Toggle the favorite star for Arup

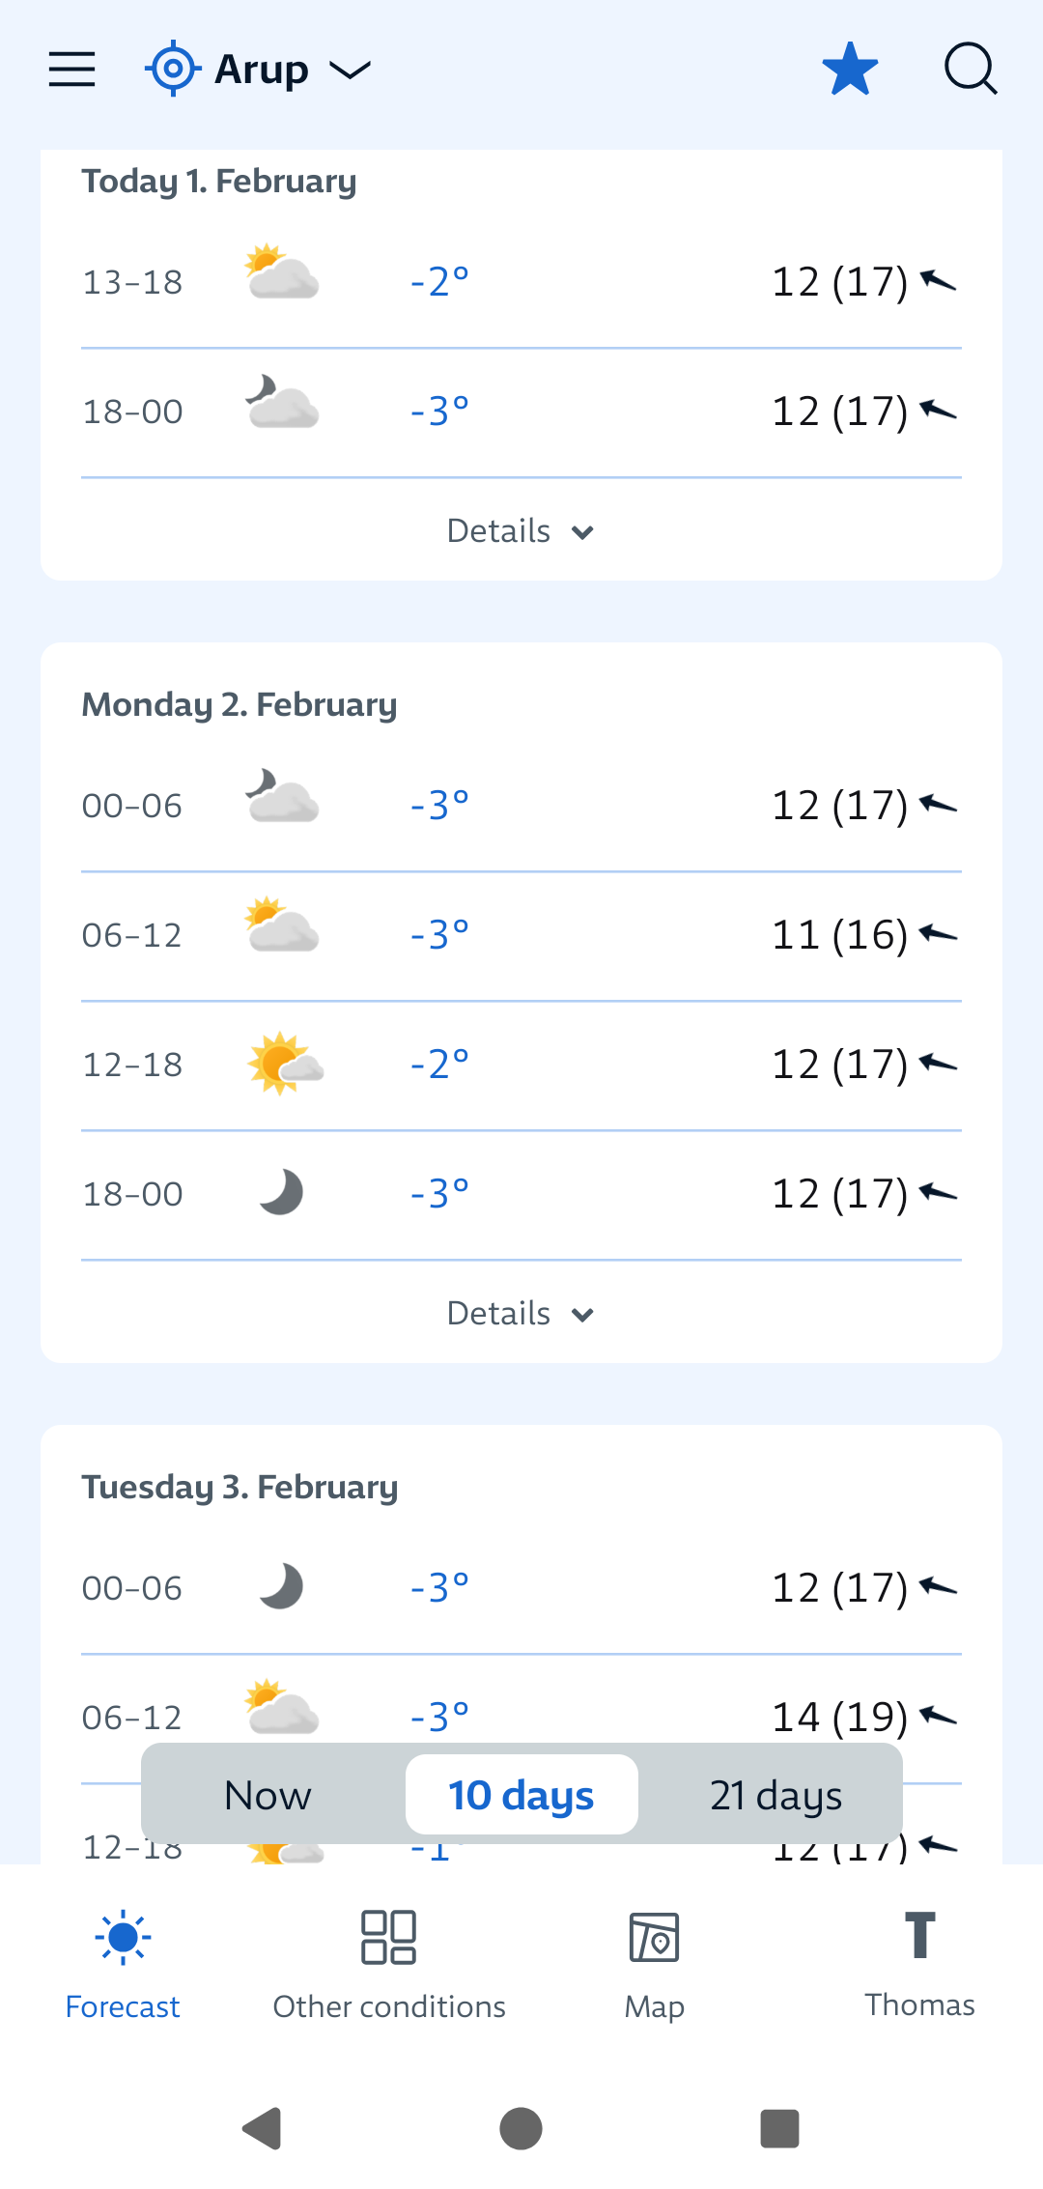[850, 70]
